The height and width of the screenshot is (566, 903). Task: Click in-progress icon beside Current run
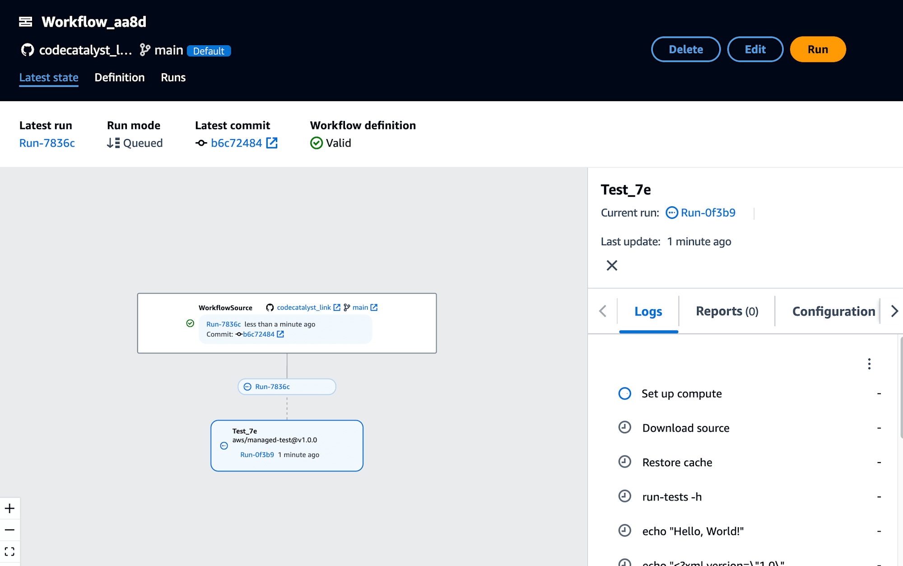pyautogui.click(x=672, y=213)
